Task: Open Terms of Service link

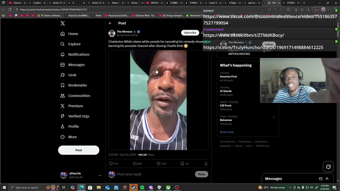Action: pyautogui.click(x=227, y=142)
